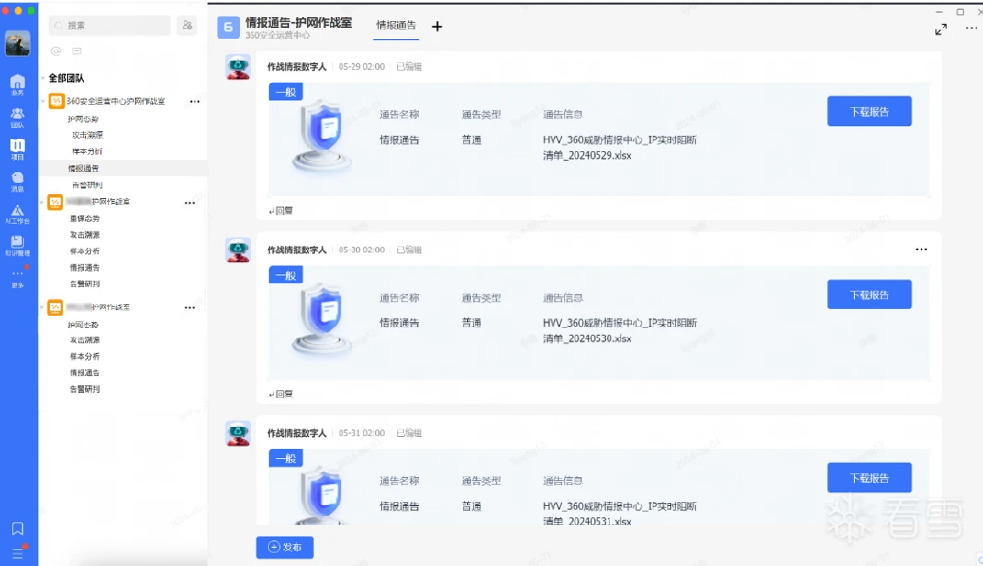
Task: Click the 全部团队 heading
Action: [x=66, y=78]
